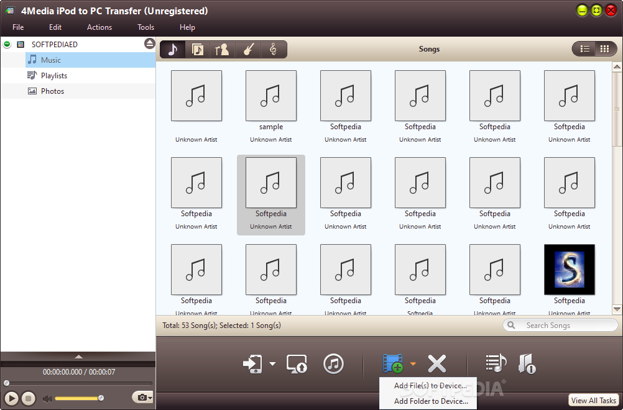Switch to the Composers treble clef tab

tap(273, 50)
